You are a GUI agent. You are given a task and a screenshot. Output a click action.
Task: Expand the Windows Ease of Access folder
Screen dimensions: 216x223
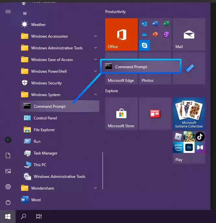coord(59,60)
